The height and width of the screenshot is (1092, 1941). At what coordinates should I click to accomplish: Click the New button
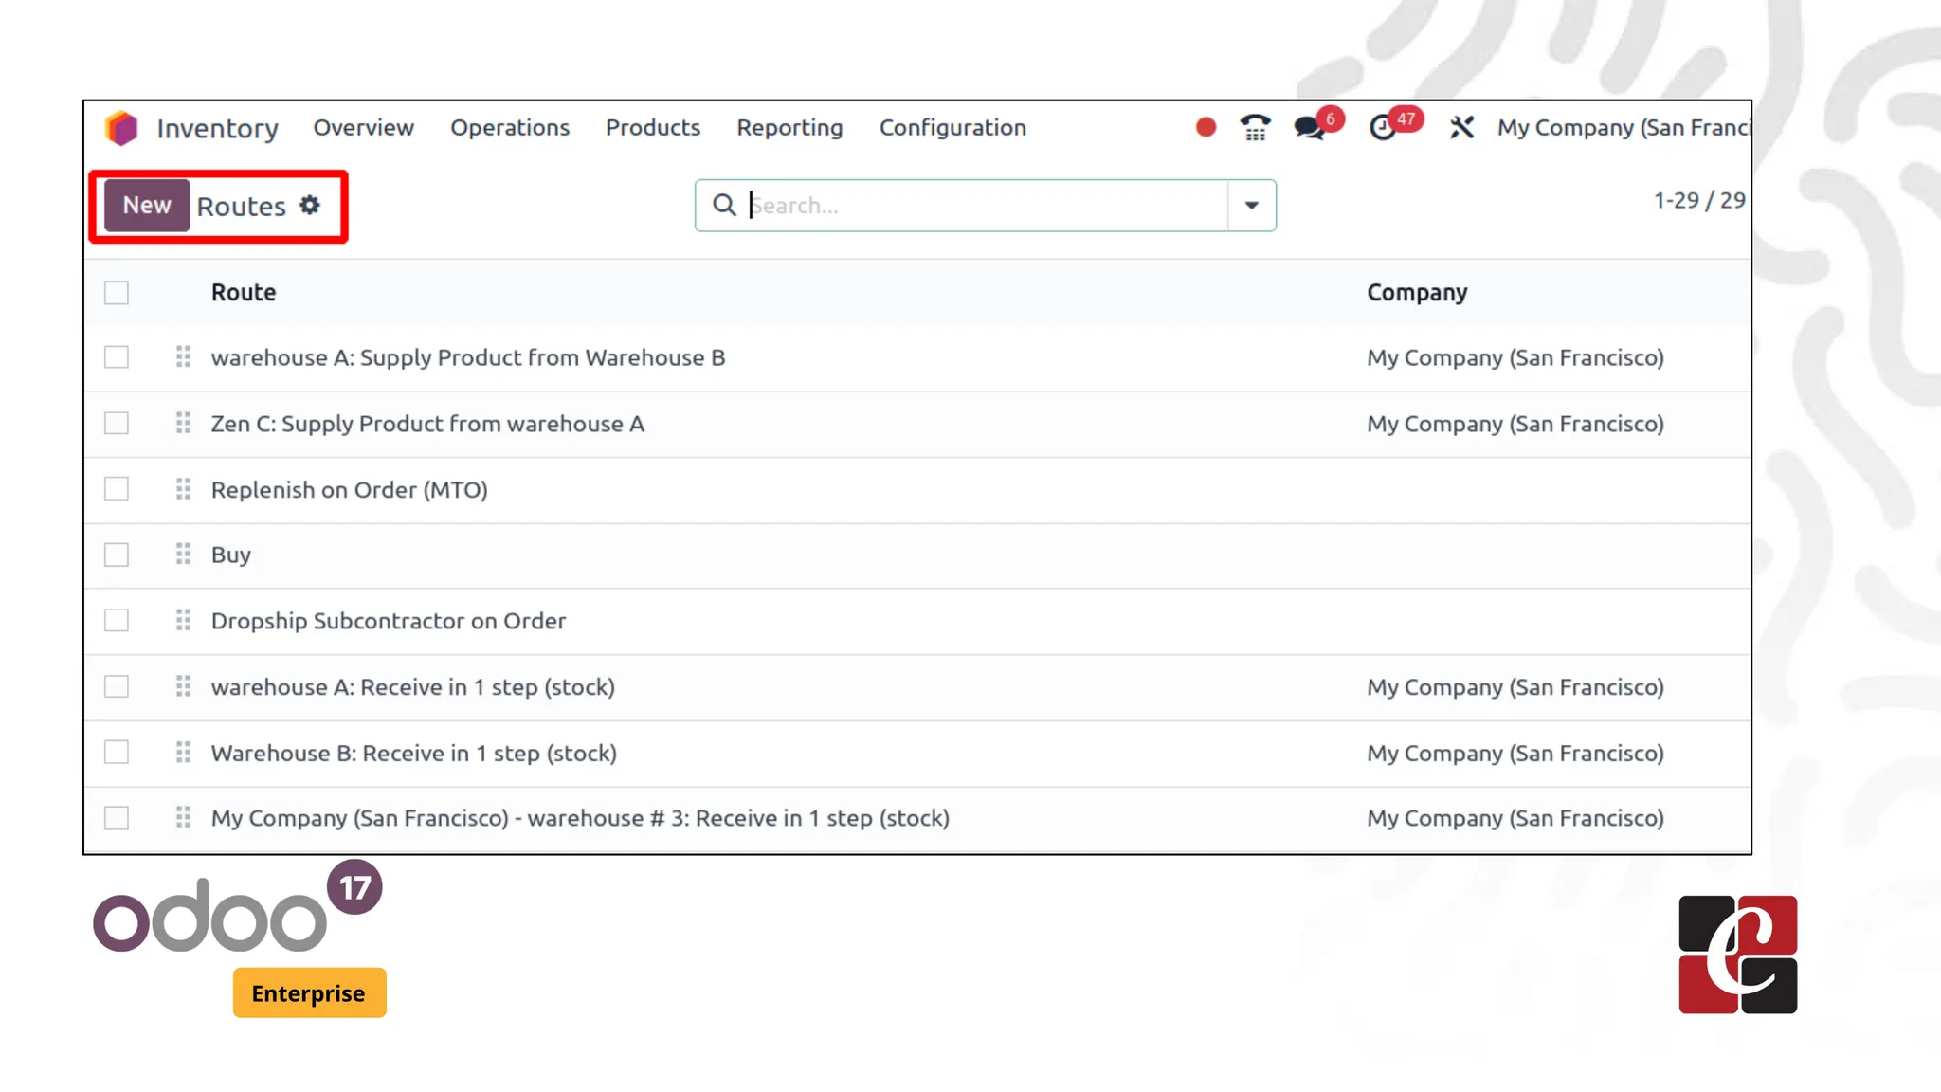(147, 205)
